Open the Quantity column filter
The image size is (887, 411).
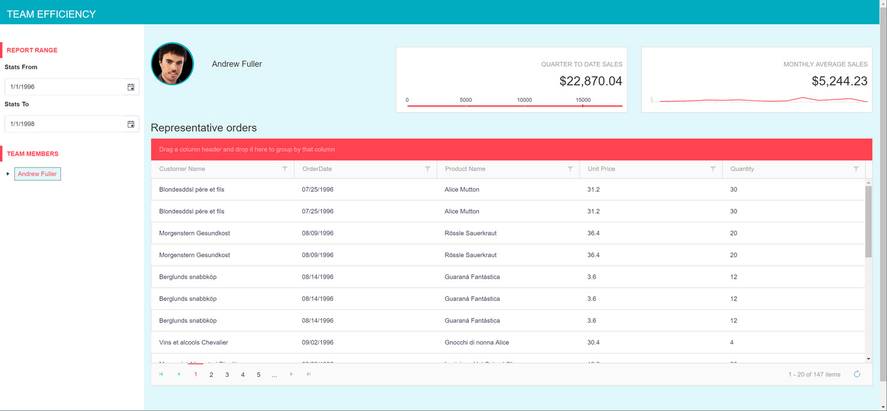(856, 169)
